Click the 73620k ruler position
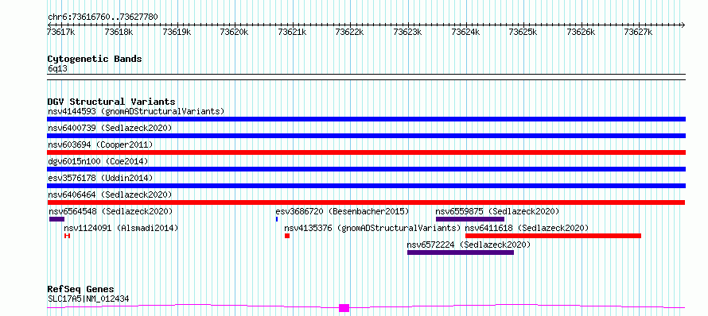 [235, 32]
